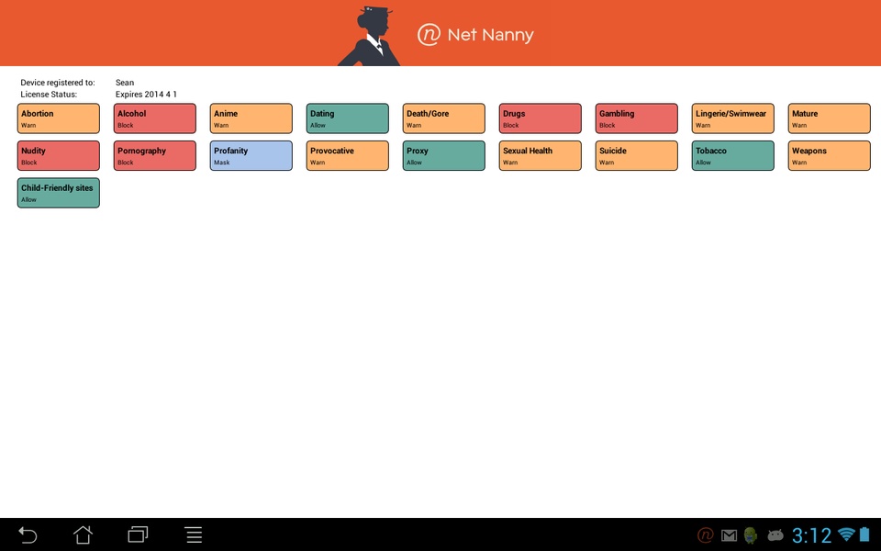Open the Abortion category tile
Image resolution: width=881 pixels, height=551 pixels.
(x=59, y=118)
